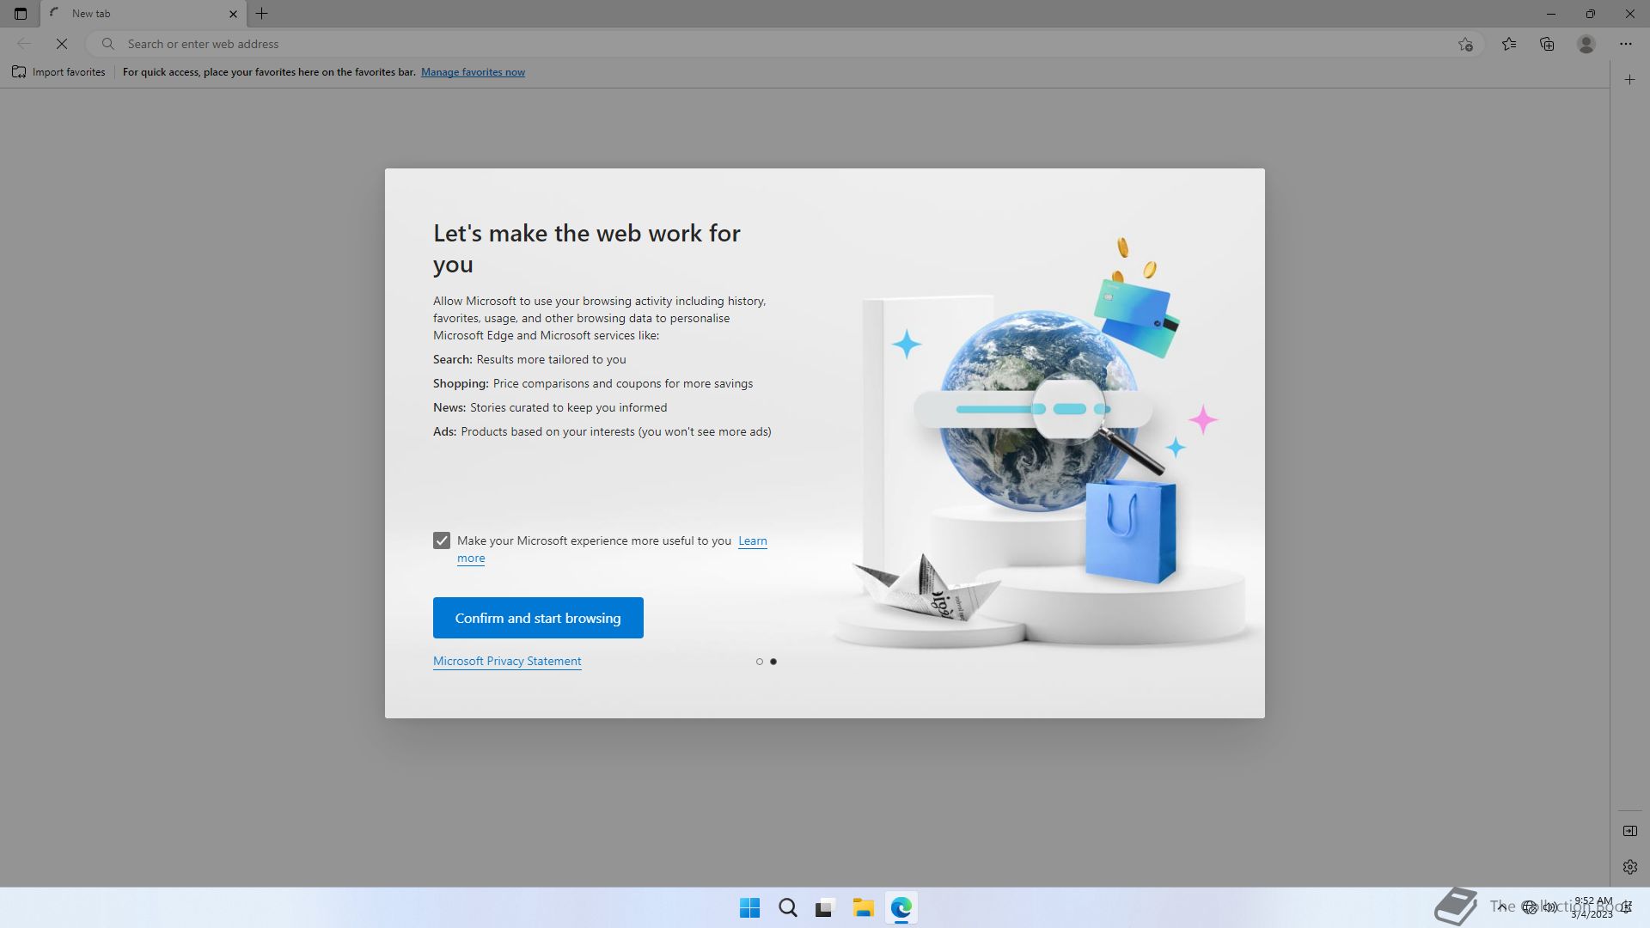1650x928 pixels.
Task: Toggle the hide sidebar icon
Action: (x=1630, y=831)
